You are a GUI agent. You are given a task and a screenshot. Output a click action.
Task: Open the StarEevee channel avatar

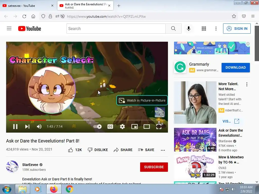tap(12, 167)
